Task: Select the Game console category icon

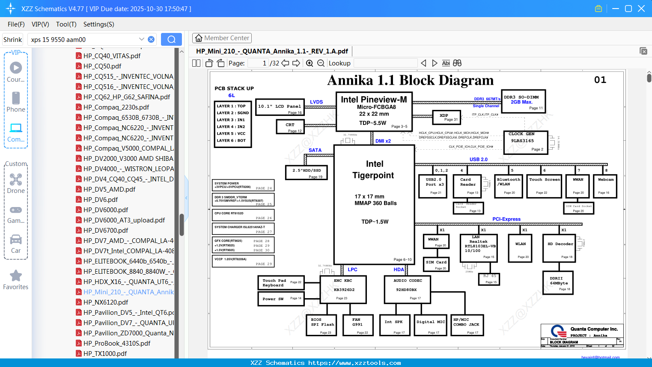Action: click(16, 214)
